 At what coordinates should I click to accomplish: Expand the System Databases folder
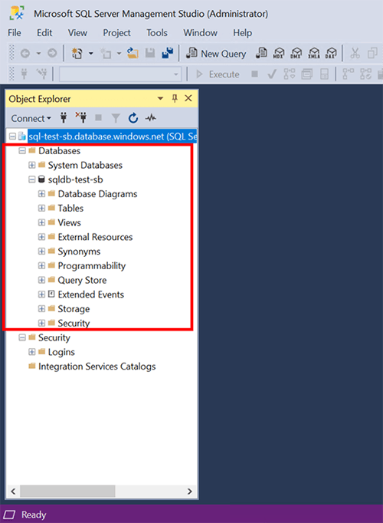click(32, 165)
